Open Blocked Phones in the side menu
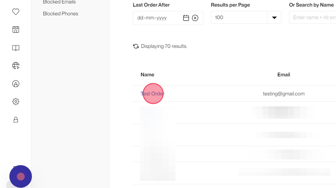 (x=60, y=13)
